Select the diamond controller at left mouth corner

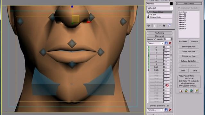pos(43,52)
